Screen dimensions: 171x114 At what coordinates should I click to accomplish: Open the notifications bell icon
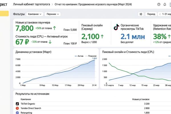(x=165, y=4)
